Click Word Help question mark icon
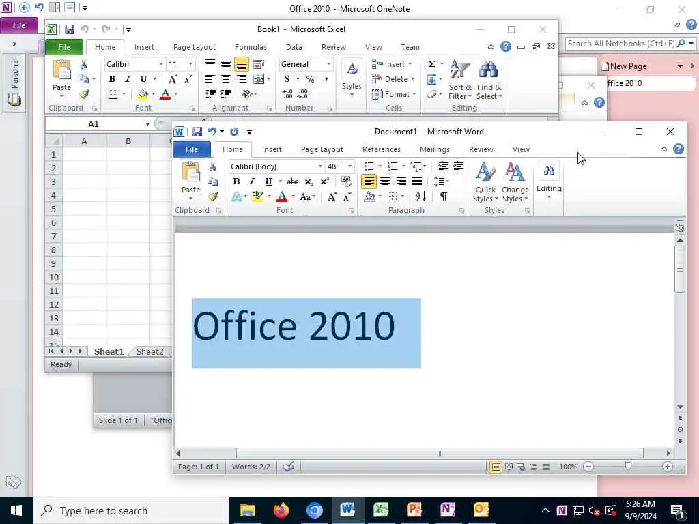The width and height of the screenshot is (699, 524). (x=679, y=149)
